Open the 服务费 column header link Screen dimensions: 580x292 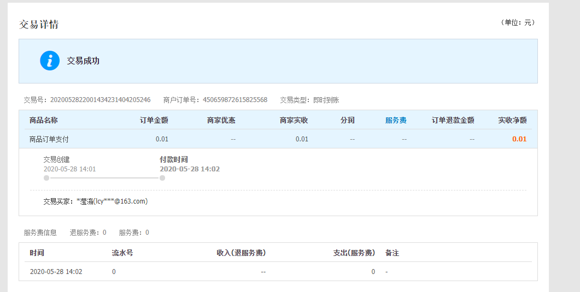(396, 120)
